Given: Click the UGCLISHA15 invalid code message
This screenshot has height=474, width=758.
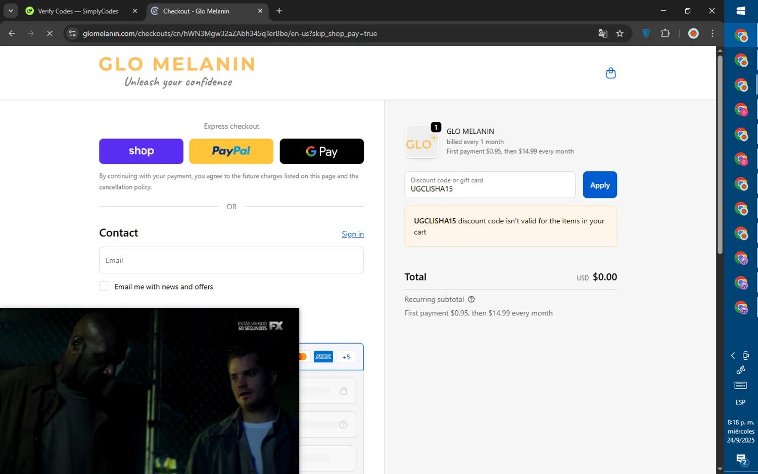Looking at the screenshot, I should (x=510, y=226).
